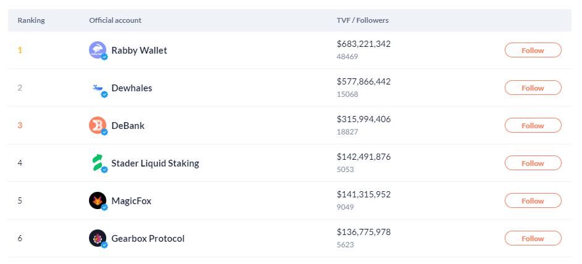Click the Ranking column header
Viewport: 582px width, 264px height.
pyautogui.click(x=31, y=20)
